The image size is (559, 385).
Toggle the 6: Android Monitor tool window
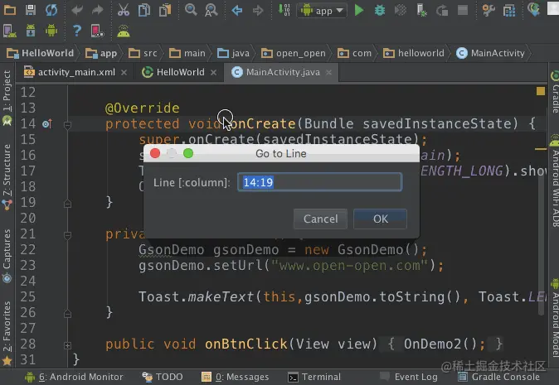tap(74, 378)
